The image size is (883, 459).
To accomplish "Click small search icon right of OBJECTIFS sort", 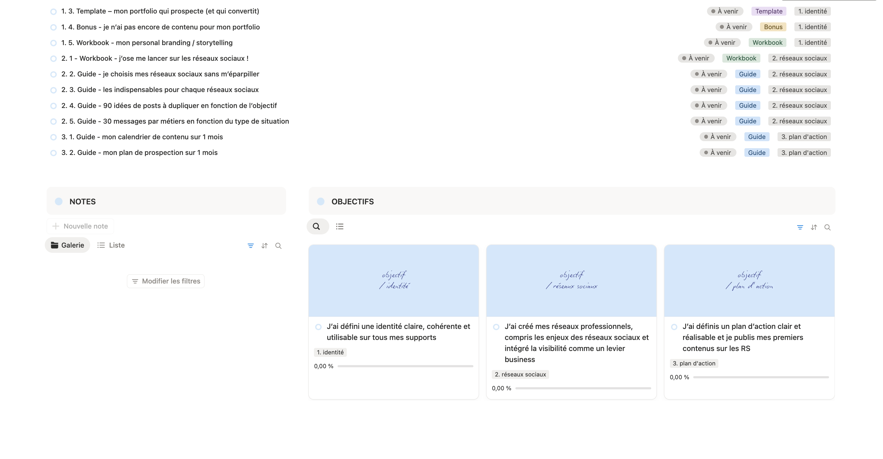I will point(827,227).
